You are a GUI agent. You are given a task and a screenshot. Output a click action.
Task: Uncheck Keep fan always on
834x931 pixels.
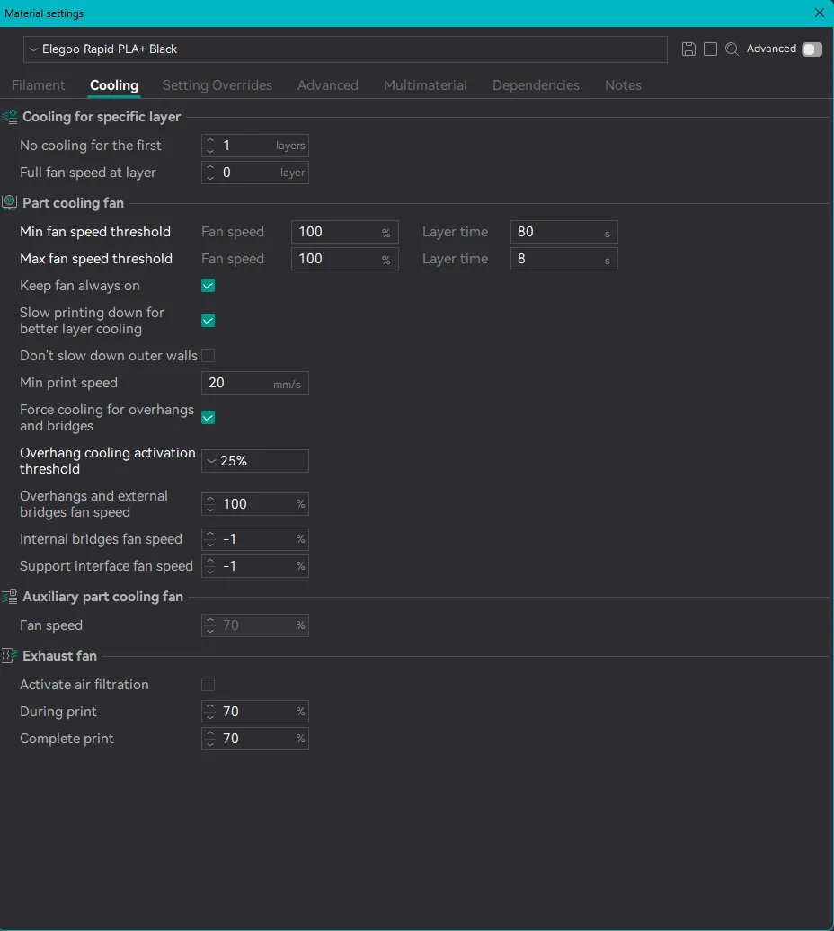point(208,286)
